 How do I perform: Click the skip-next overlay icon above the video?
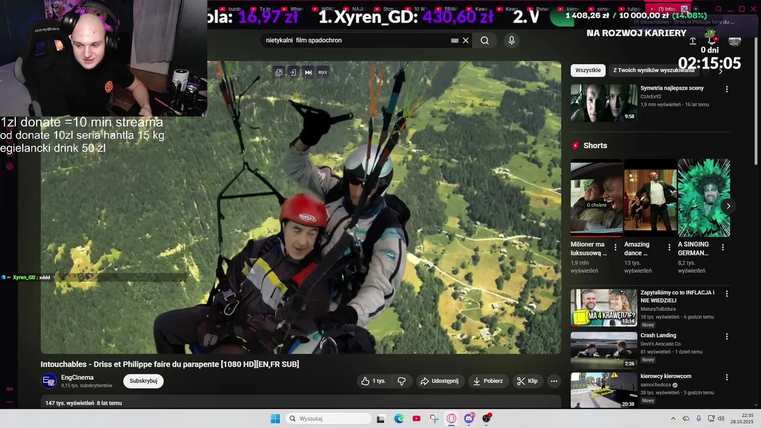pyautogui.click(x=308, y=73)
